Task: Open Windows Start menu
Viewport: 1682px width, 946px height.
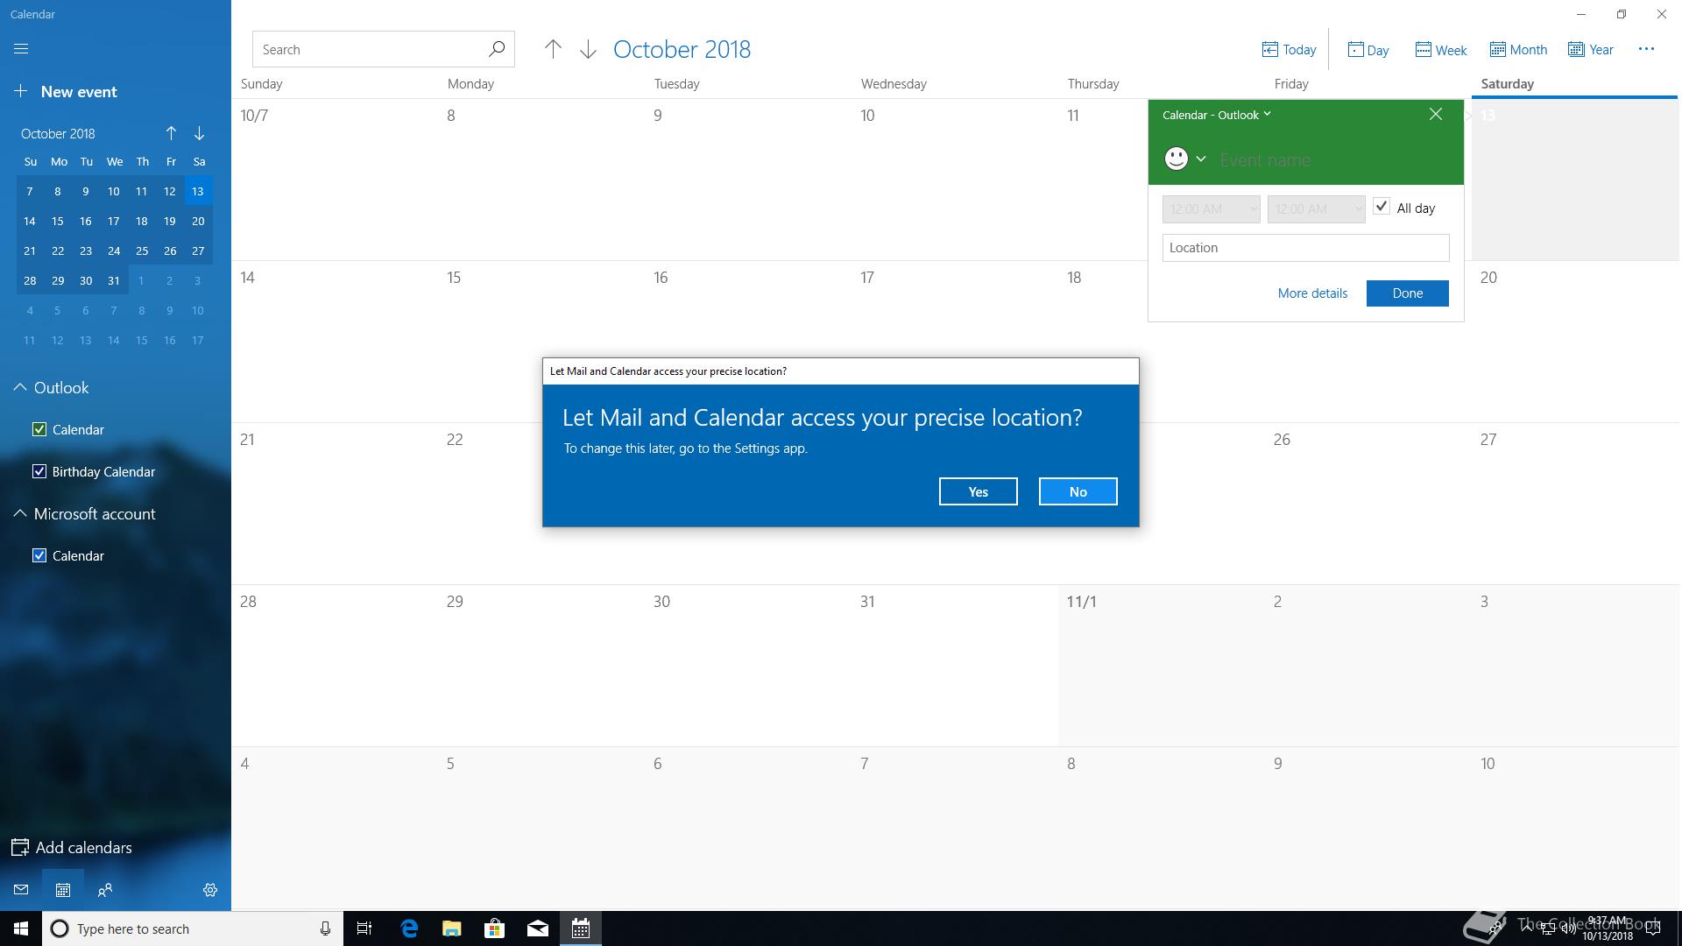Action: tap(21, 928)
